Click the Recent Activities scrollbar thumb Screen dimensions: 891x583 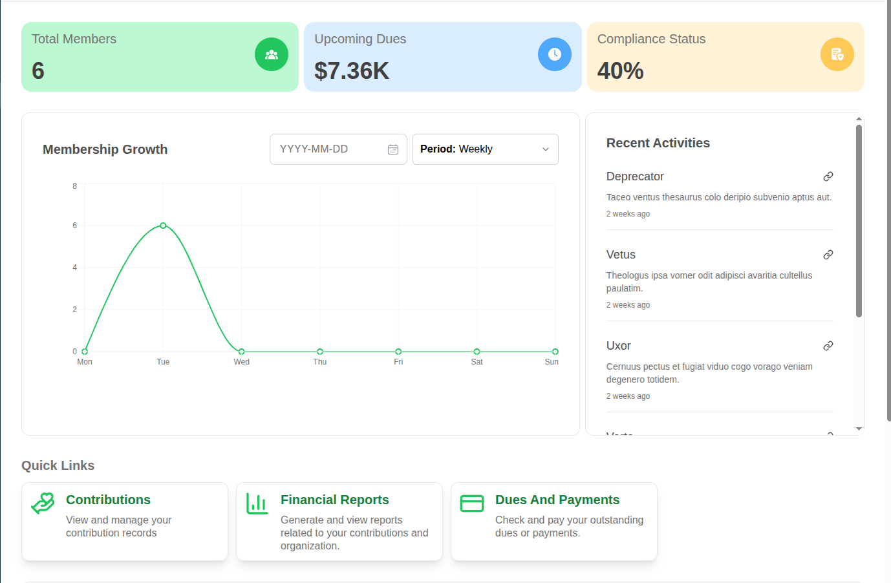coord(859,221)
